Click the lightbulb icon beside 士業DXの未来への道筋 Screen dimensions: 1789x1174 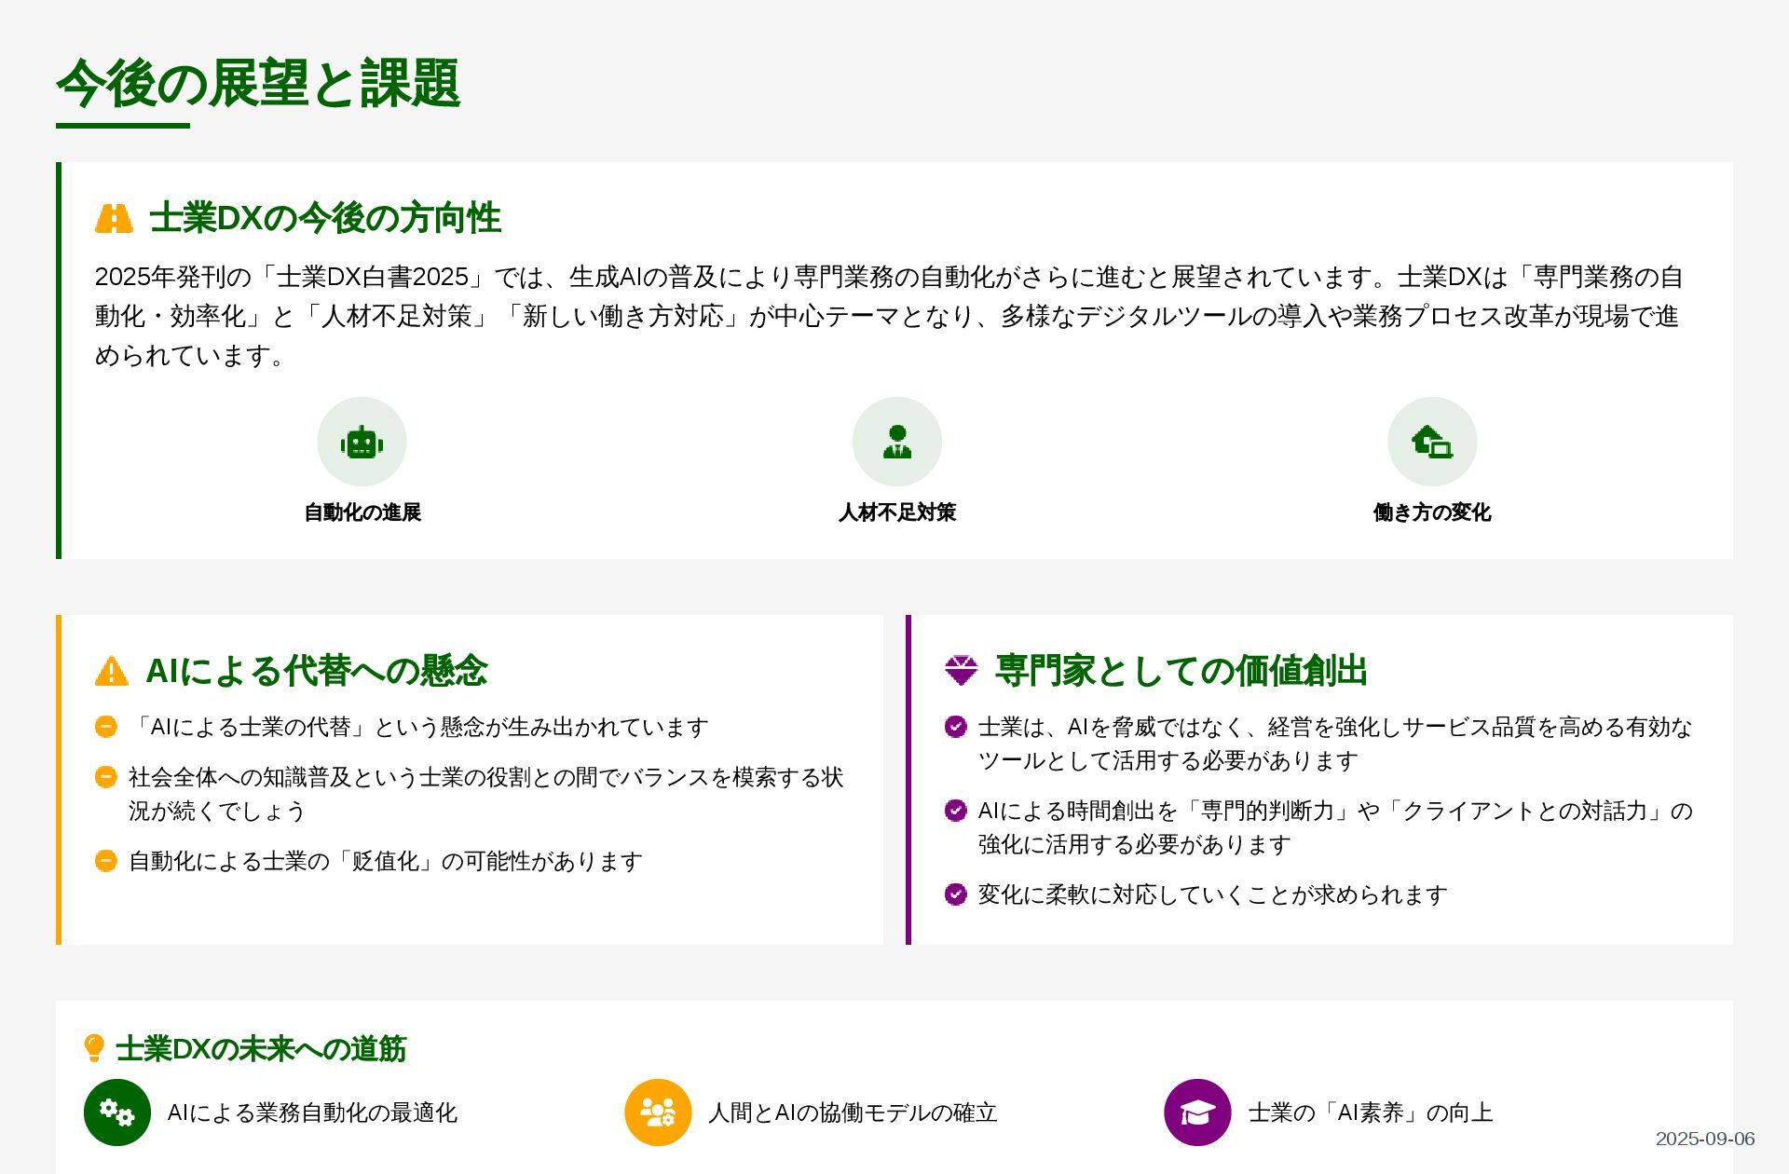click(x=94, y=1048)
